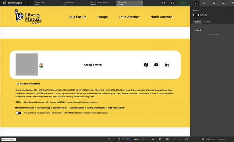
Task: Click the LinkedIn social icon
Action: click(x=167, y=65)
